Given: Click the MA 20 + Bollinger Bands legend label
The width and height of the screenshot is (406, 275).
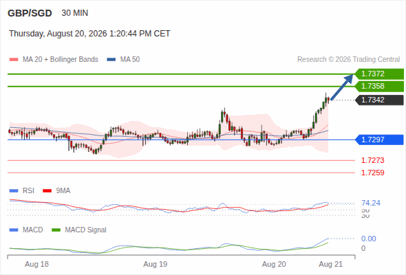Looking at the screenshot, I should [61, 60].
